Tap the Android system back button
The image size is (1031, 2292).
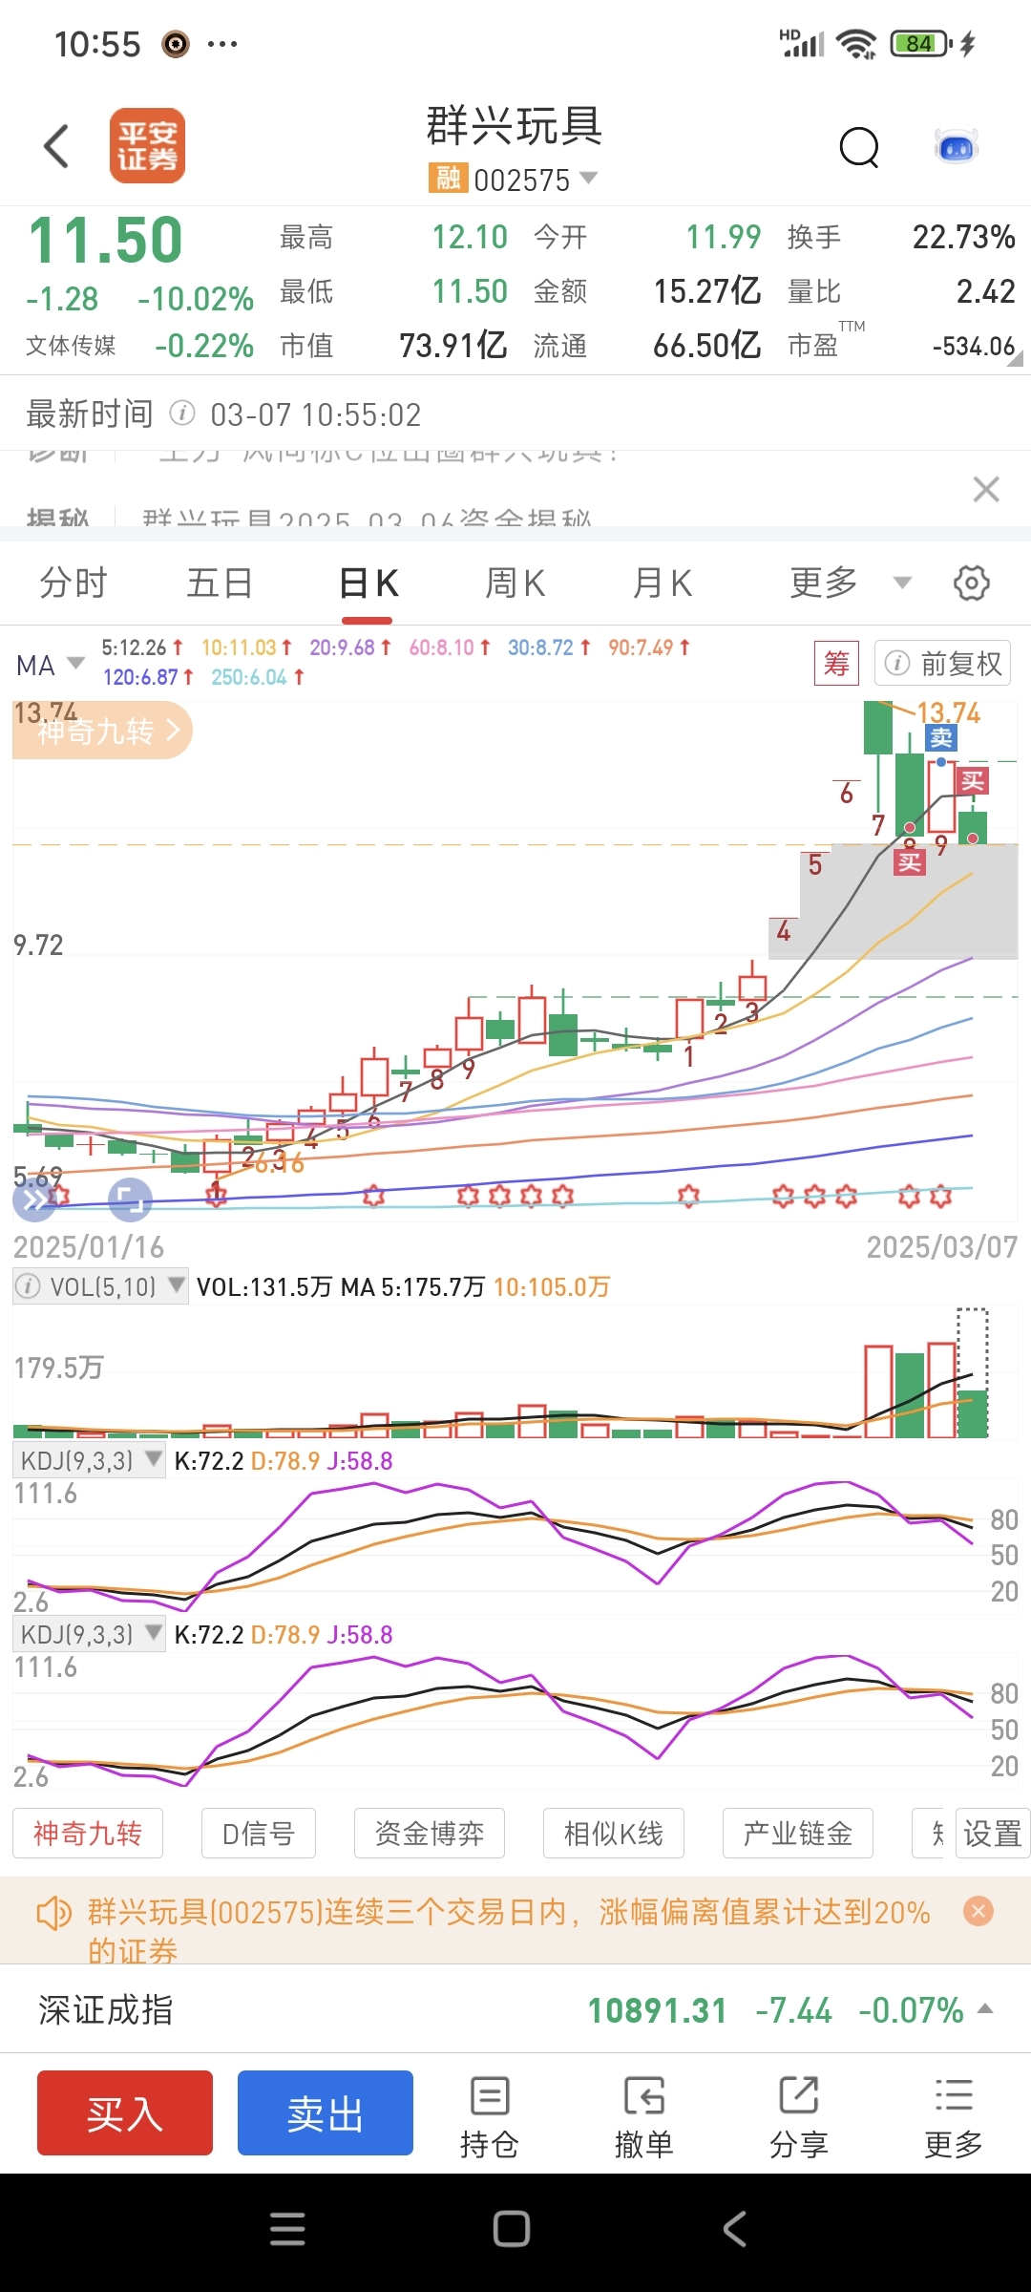coord(734,2229)
